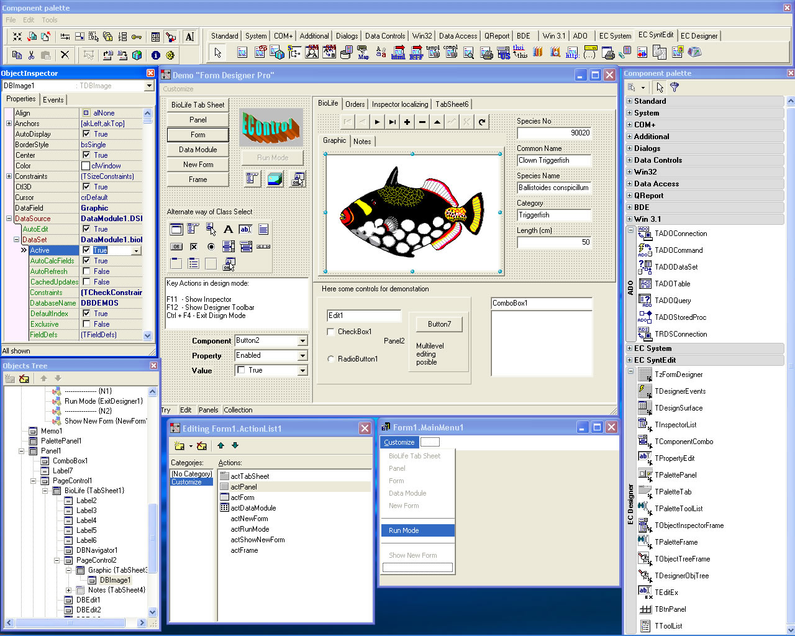Click the blue info icon in toolbar
The height and width of the screenshot is (636, 795).
155,55
